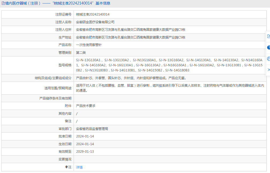The image size is (270, 173).
Task: Click the 生效日期 label
Action: pos(65,144)
